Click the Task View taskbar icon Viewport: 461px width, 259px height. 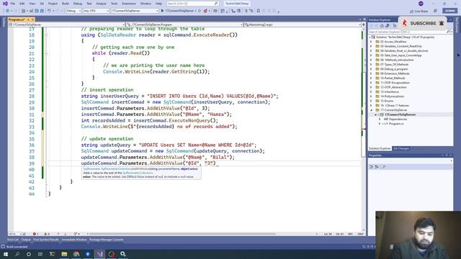(40, 254)
